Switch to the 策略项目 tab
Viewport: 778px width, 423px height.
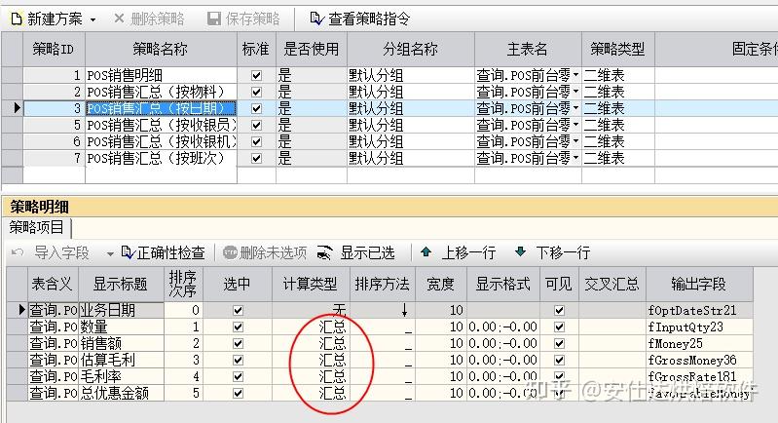tap(37, 227)
